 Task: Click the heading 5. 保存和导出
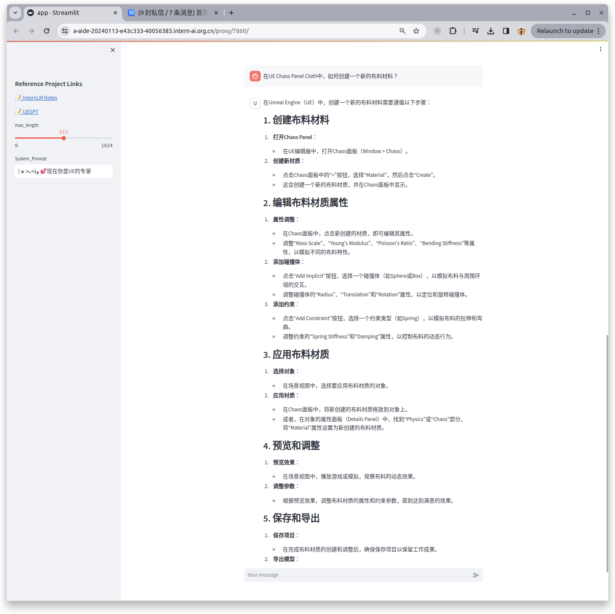pyautogui.click(x=292, y=518)
